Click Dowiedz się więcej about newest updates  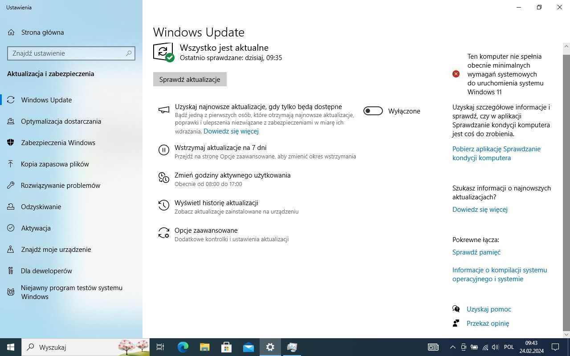[x=480, y=210]
